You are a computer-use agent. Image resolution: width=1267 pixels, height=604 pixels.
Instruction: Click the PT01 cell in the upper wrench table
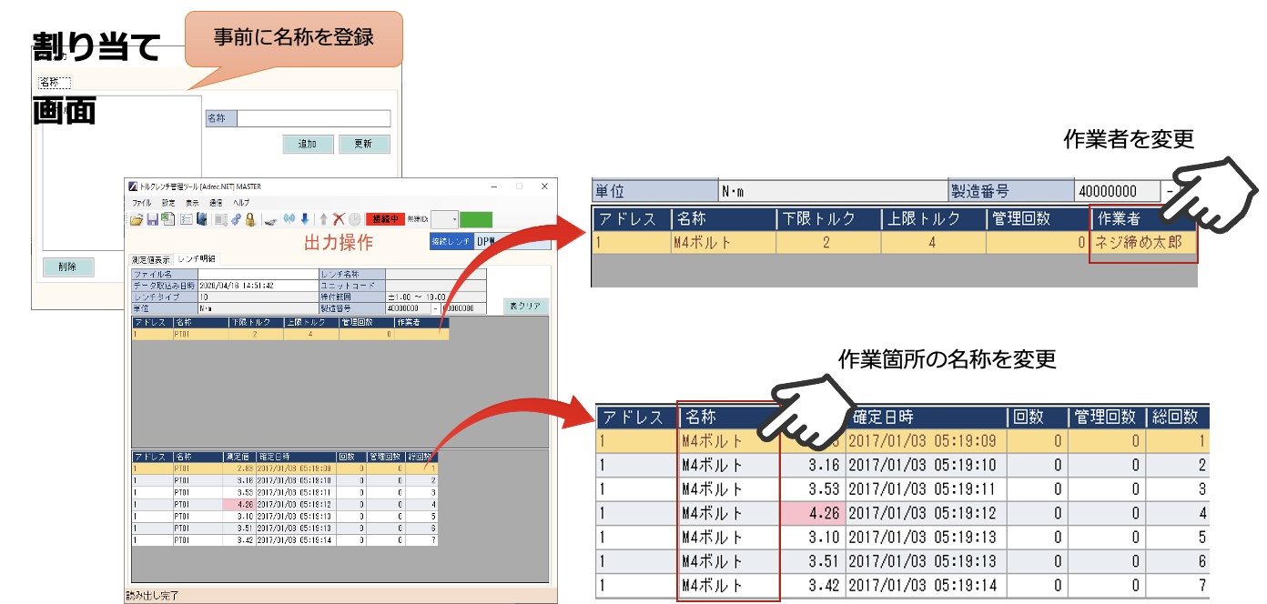click(200, 334)
